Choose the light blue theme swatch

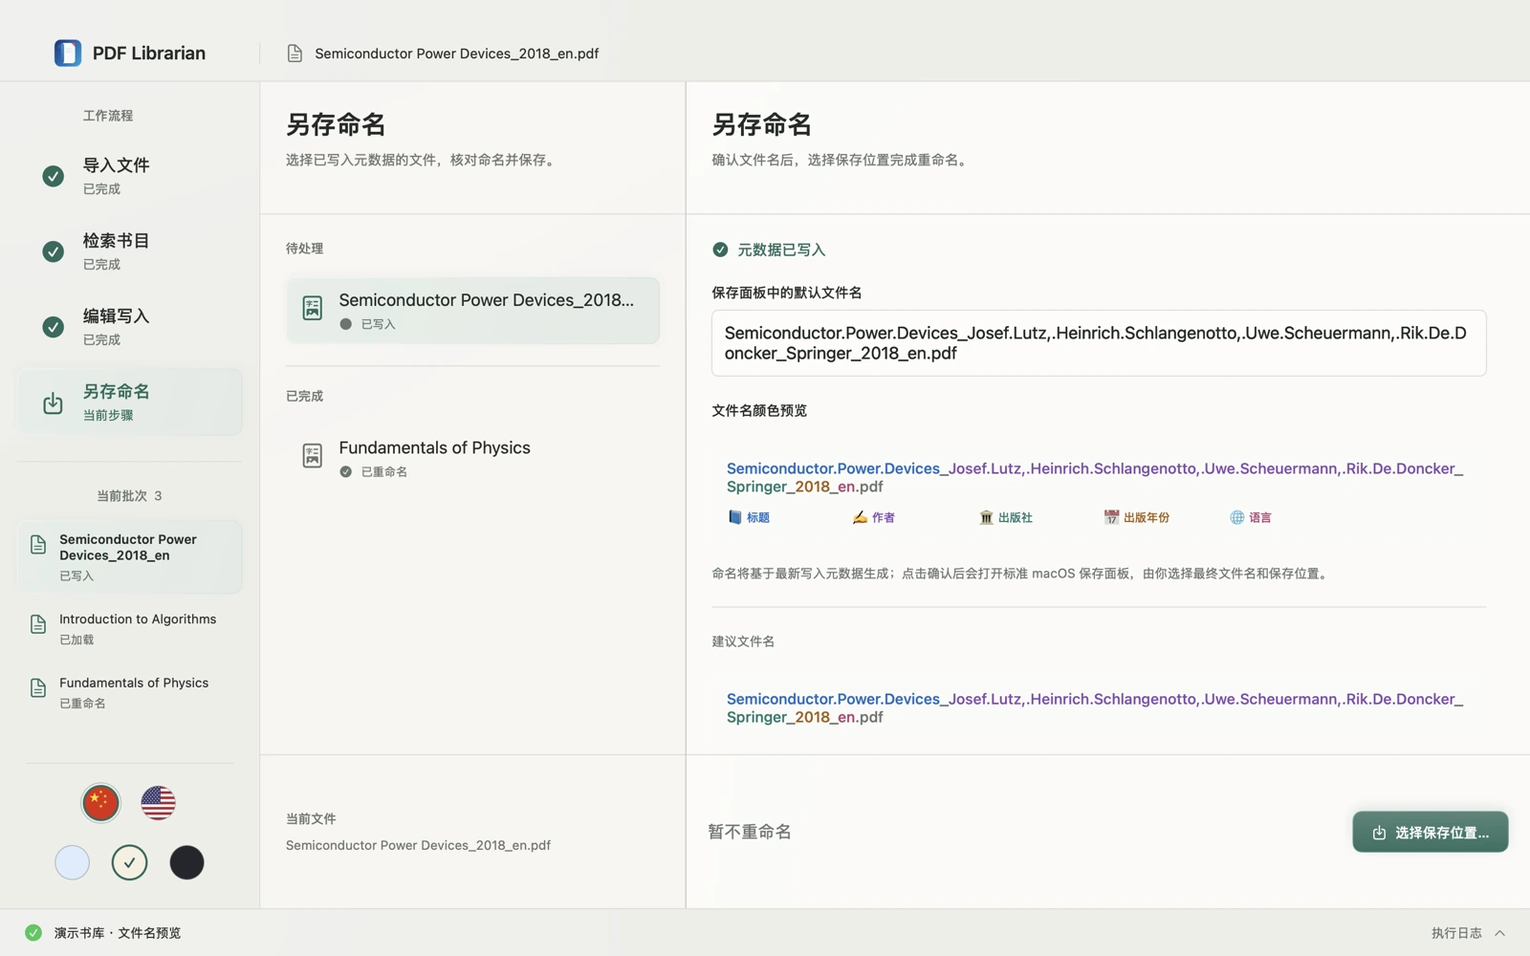(72, 862)
